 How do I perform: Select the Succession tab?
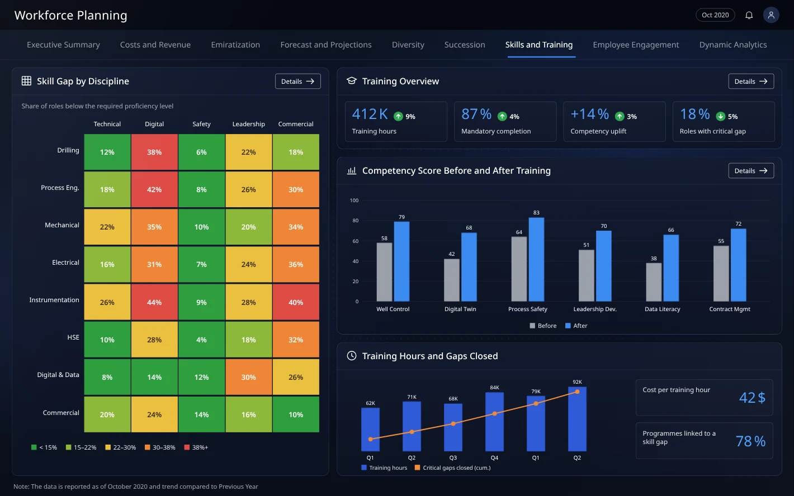(465, 45)
